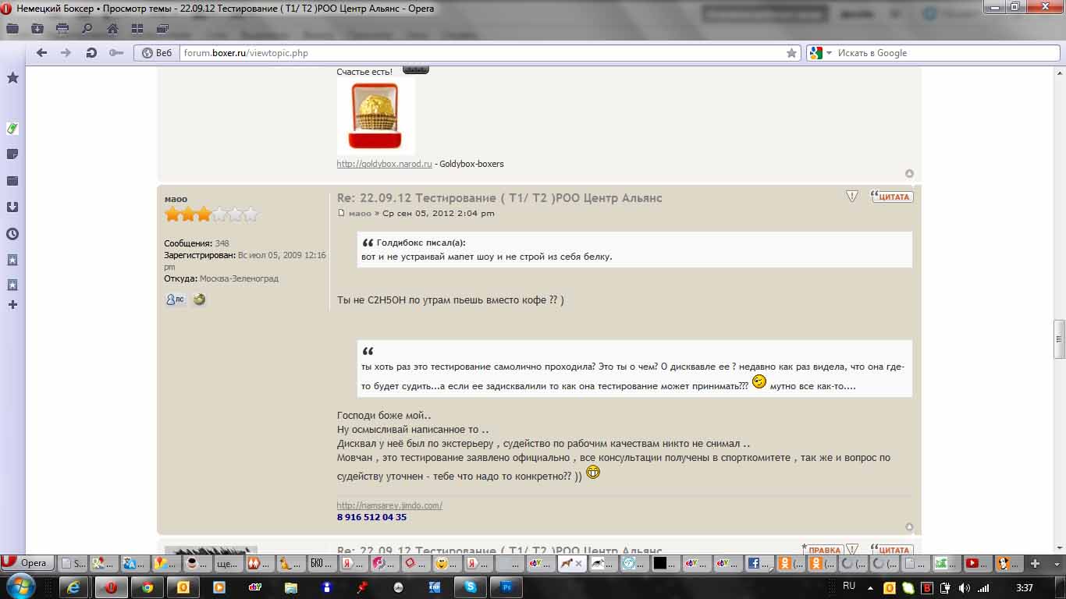Open the goldybox.narod.ru link
This screenshot has width=1066, height=599.
coord(384,164)
